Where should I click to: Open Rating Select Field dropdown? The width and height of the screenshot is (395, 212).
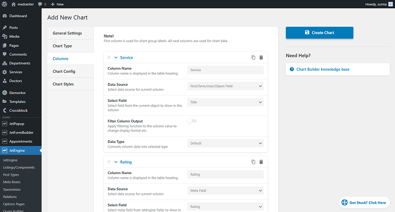226,207
